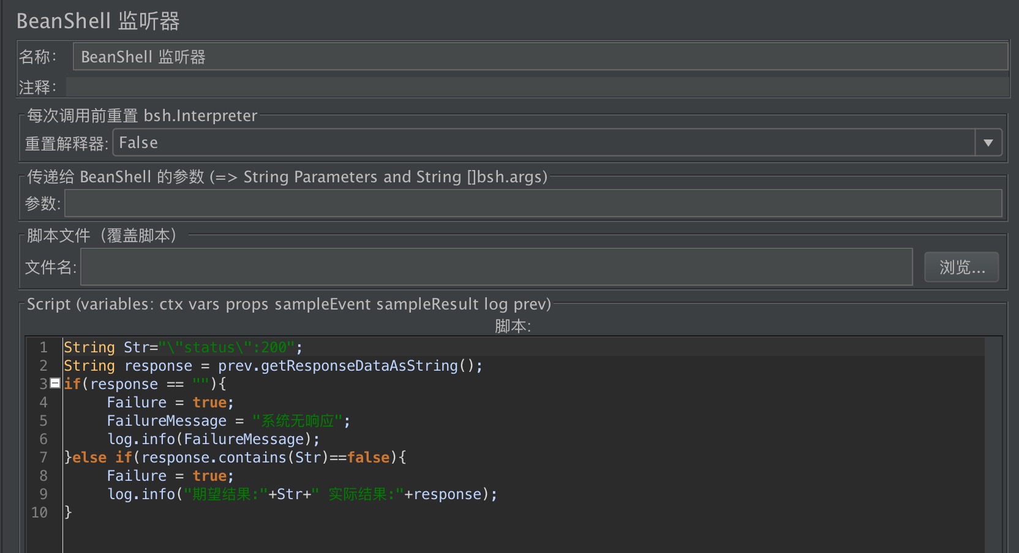Image resolution: width=1019 pixels, height=553 pixels.
Task: Click the 注释 comment field
Action: (x=537, y=87)
